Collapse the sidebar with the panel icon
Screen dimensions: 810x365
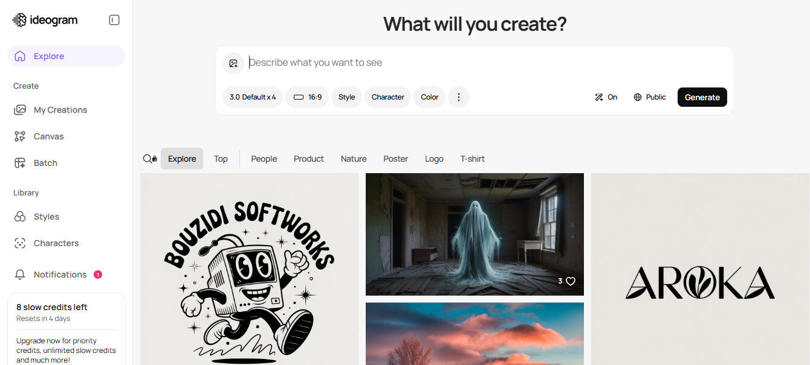click(114, 20)
